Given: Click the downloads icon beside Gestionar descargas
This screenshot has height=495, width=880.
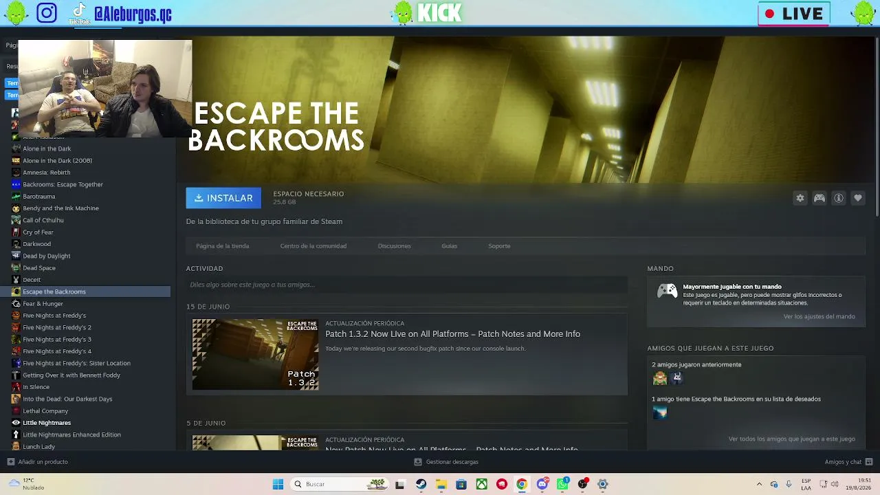Looking at the screenshot, I should [x=418, y=462].
